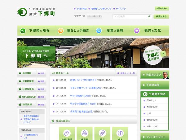Click the 下郷町へ welcome banner
The image size is (186, 140).
(36, 54)
